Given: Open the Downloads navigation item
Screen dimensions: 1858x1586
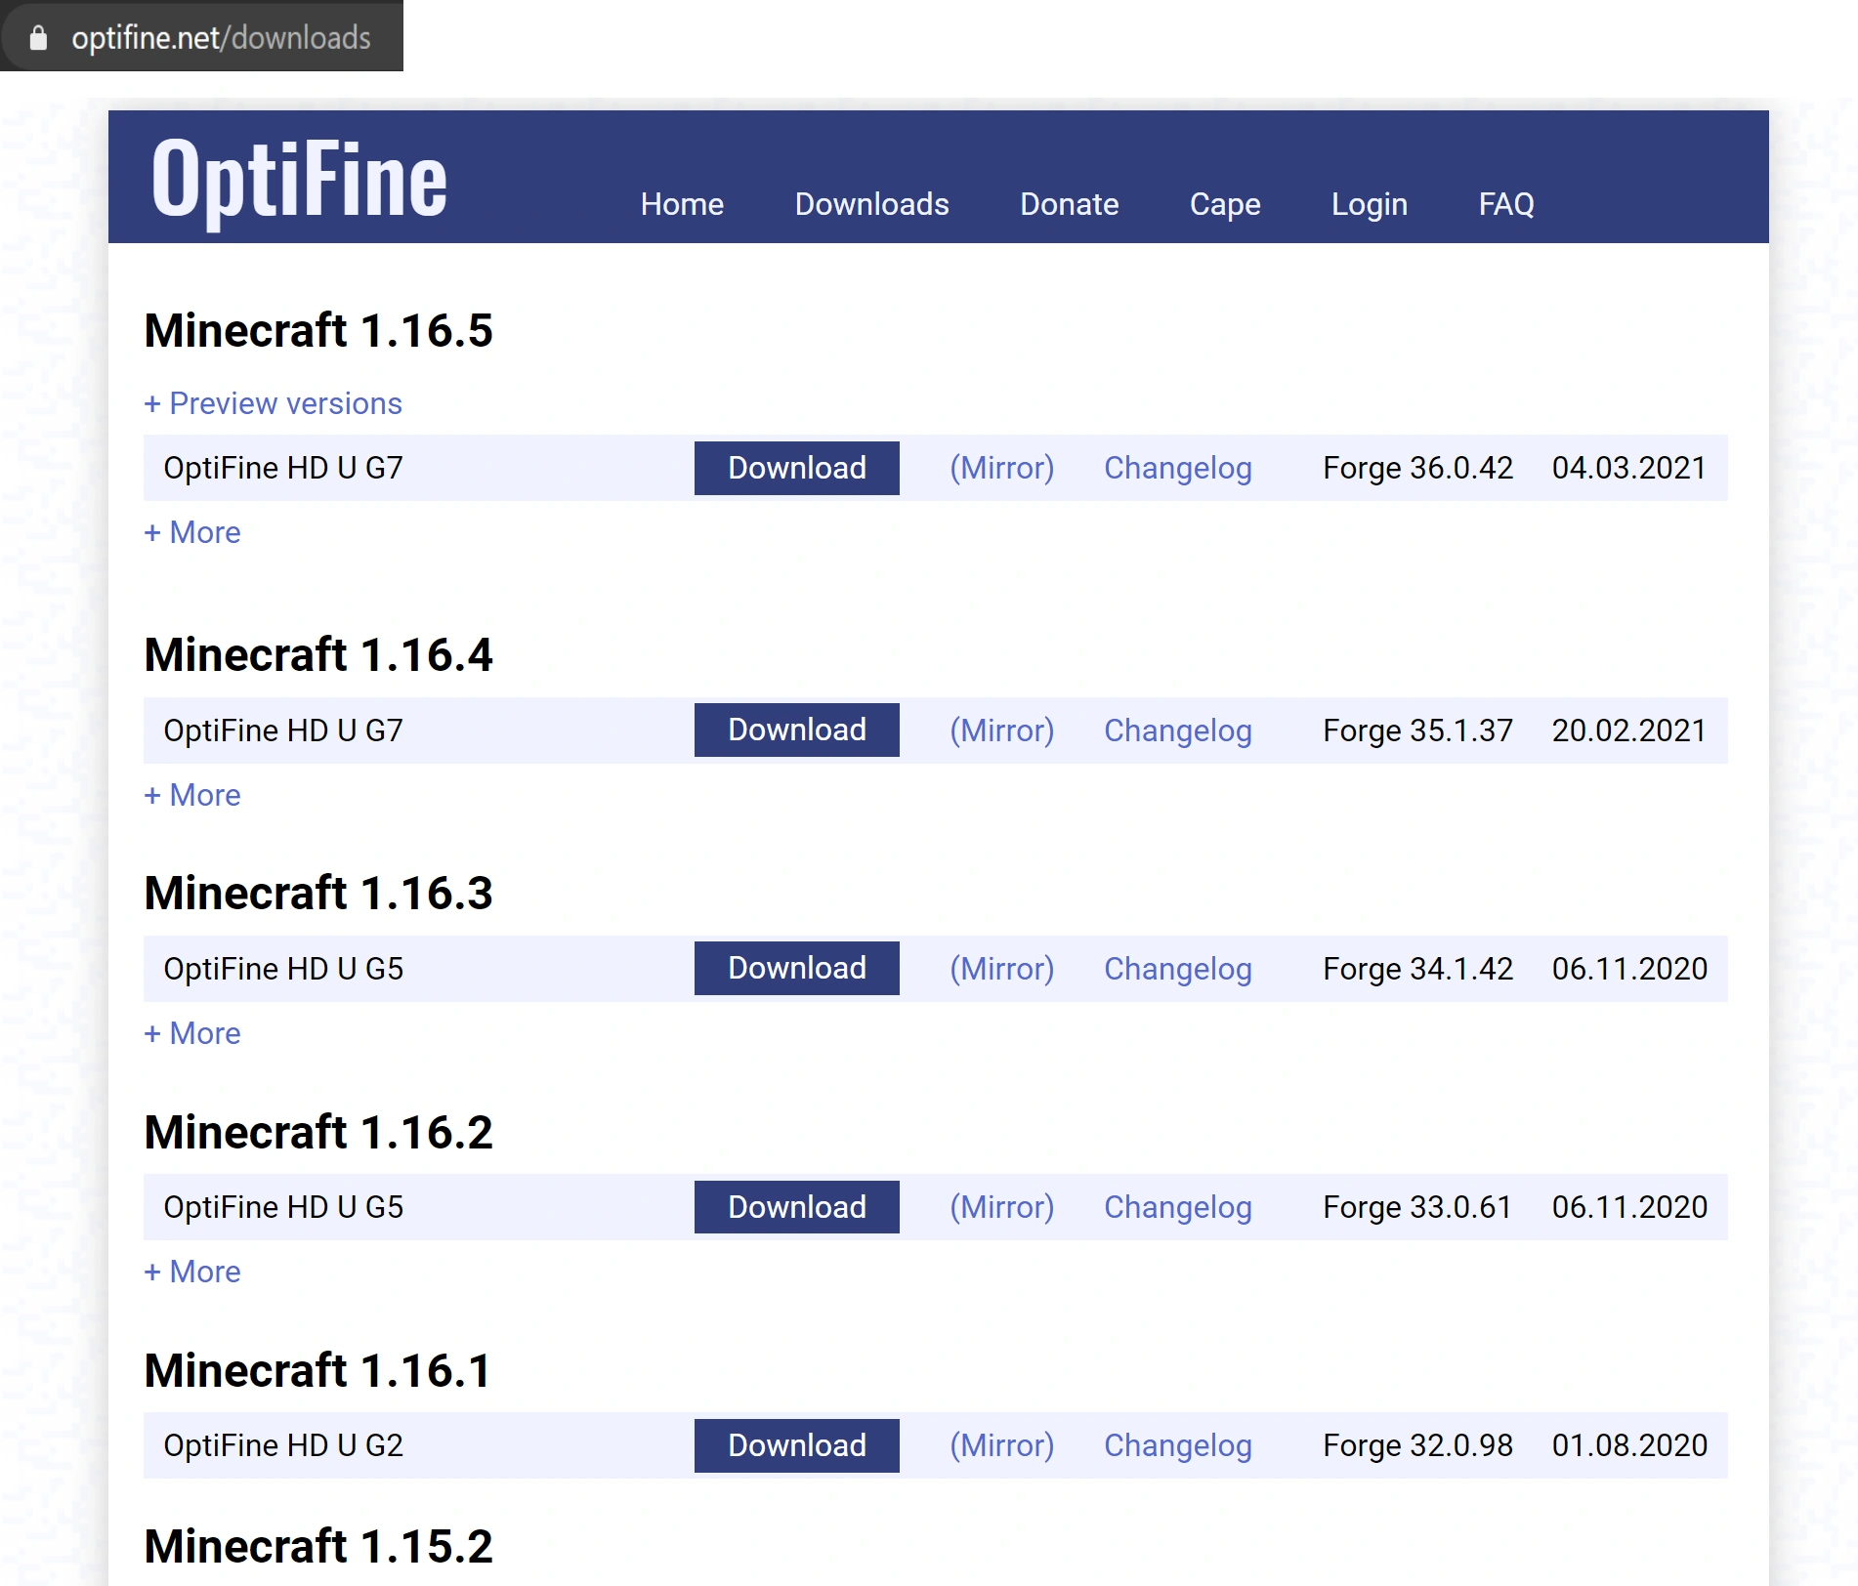Looking at the screenshot, I should 871,204.
